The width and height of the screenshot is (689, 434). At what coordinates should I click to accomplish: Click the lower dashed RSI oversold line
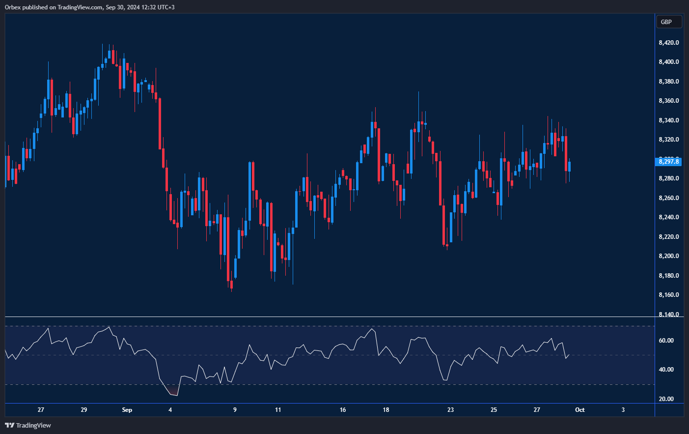[295, 384]
